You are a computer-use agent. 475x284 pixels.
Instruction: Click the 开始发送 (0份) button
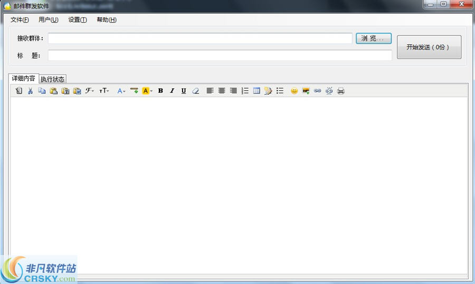(429, 47)
